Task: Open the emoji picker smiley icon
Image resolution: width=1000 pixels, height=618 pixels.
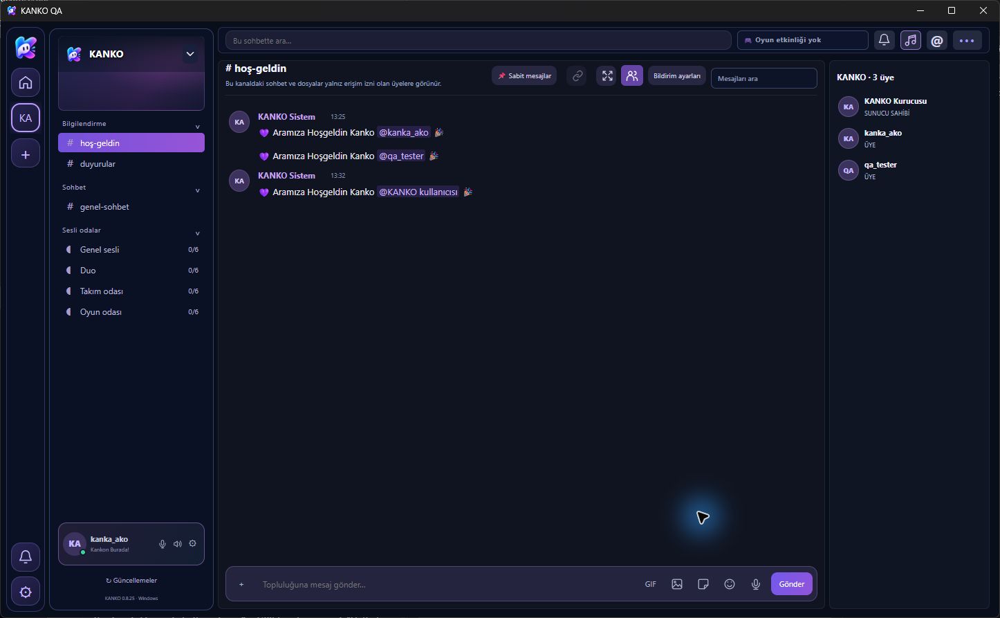Action: [x=730, y=584]
